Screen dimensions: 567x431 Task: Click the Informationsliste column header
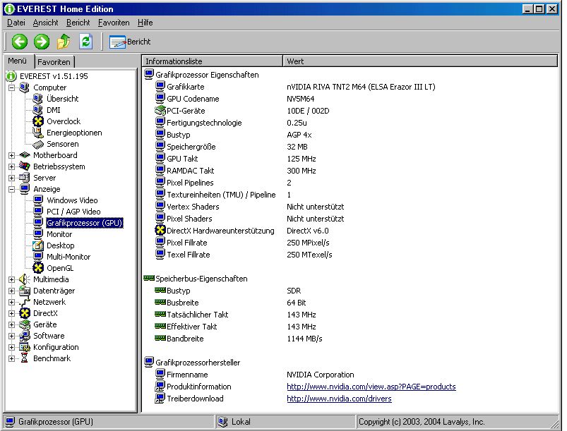(213, 61)
